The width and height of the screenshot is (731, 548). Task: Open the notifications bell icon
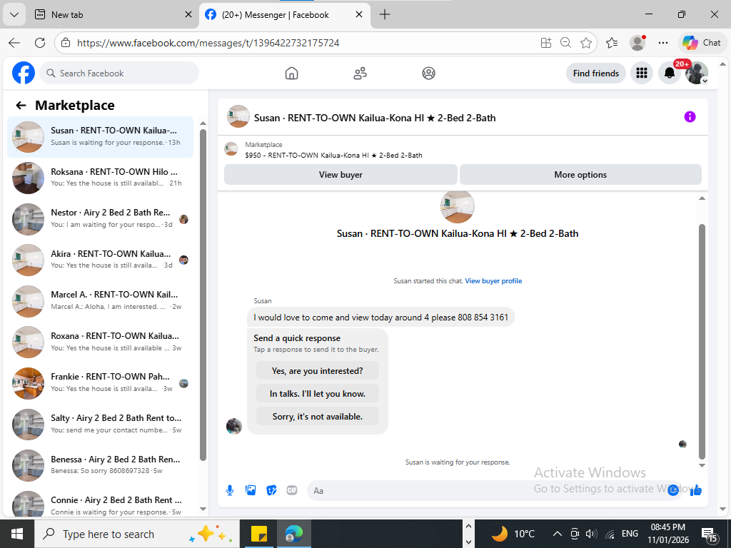(x=670, y=73)
